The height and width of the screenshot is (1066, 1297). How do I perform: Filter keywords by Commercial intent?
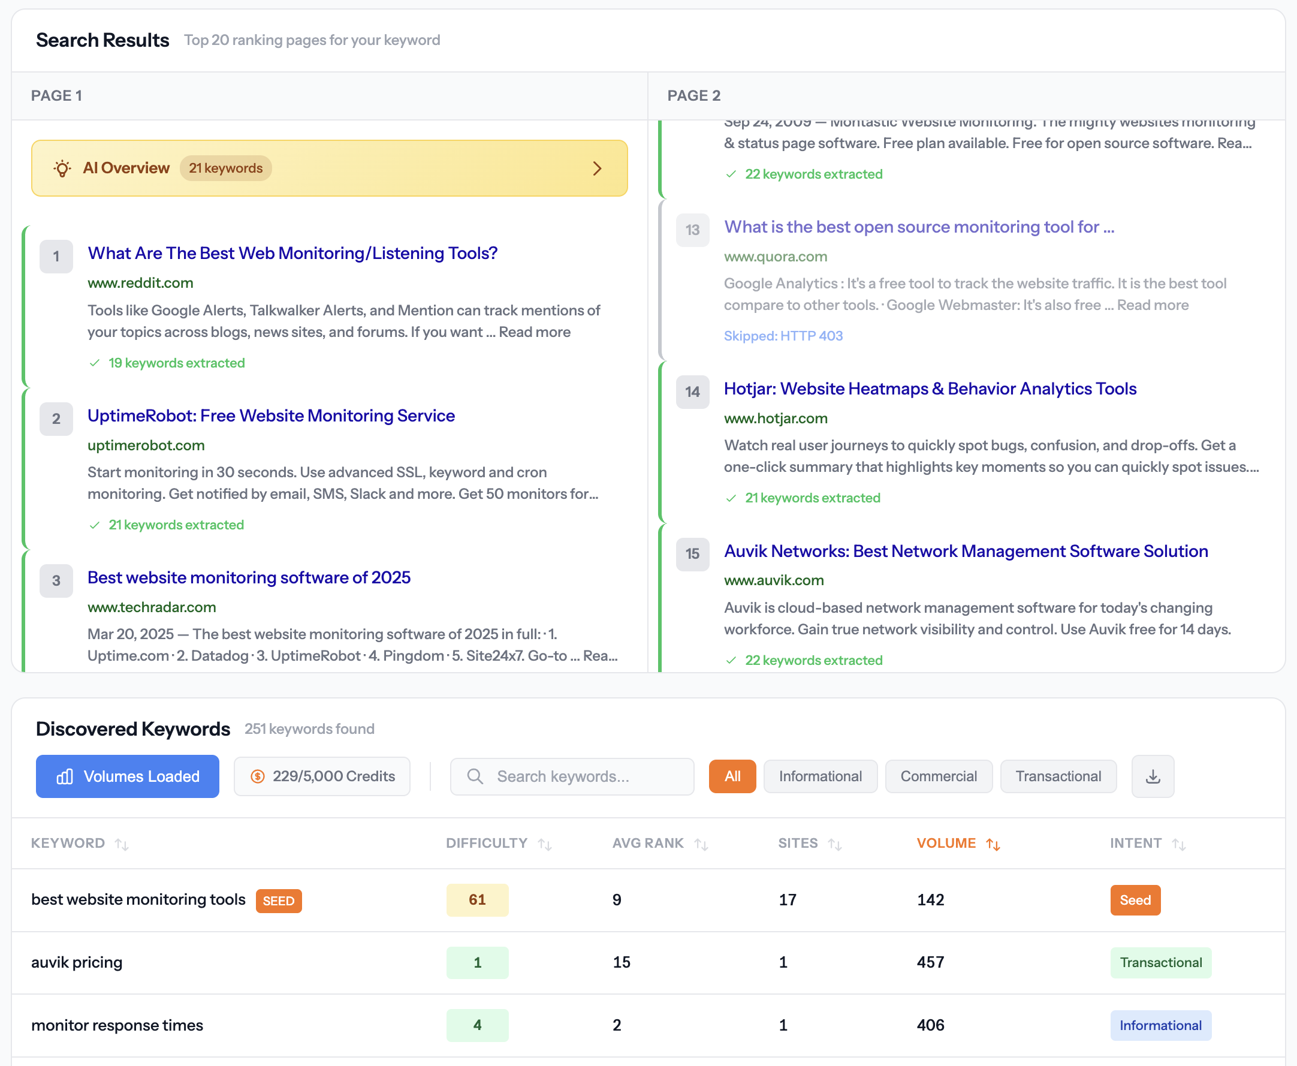[939, 776]
